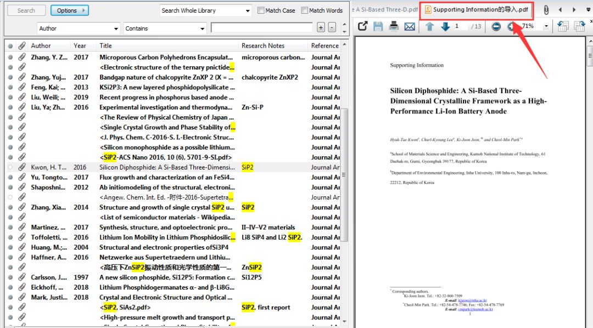Email the PDF using envelope icon
This screenshot has height=328, width=593.
pos(410,26)
